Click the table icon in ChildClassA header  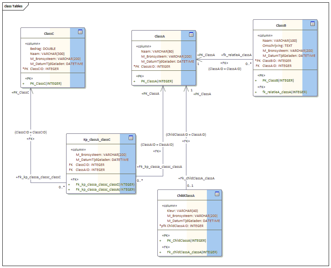click(217, 194)
